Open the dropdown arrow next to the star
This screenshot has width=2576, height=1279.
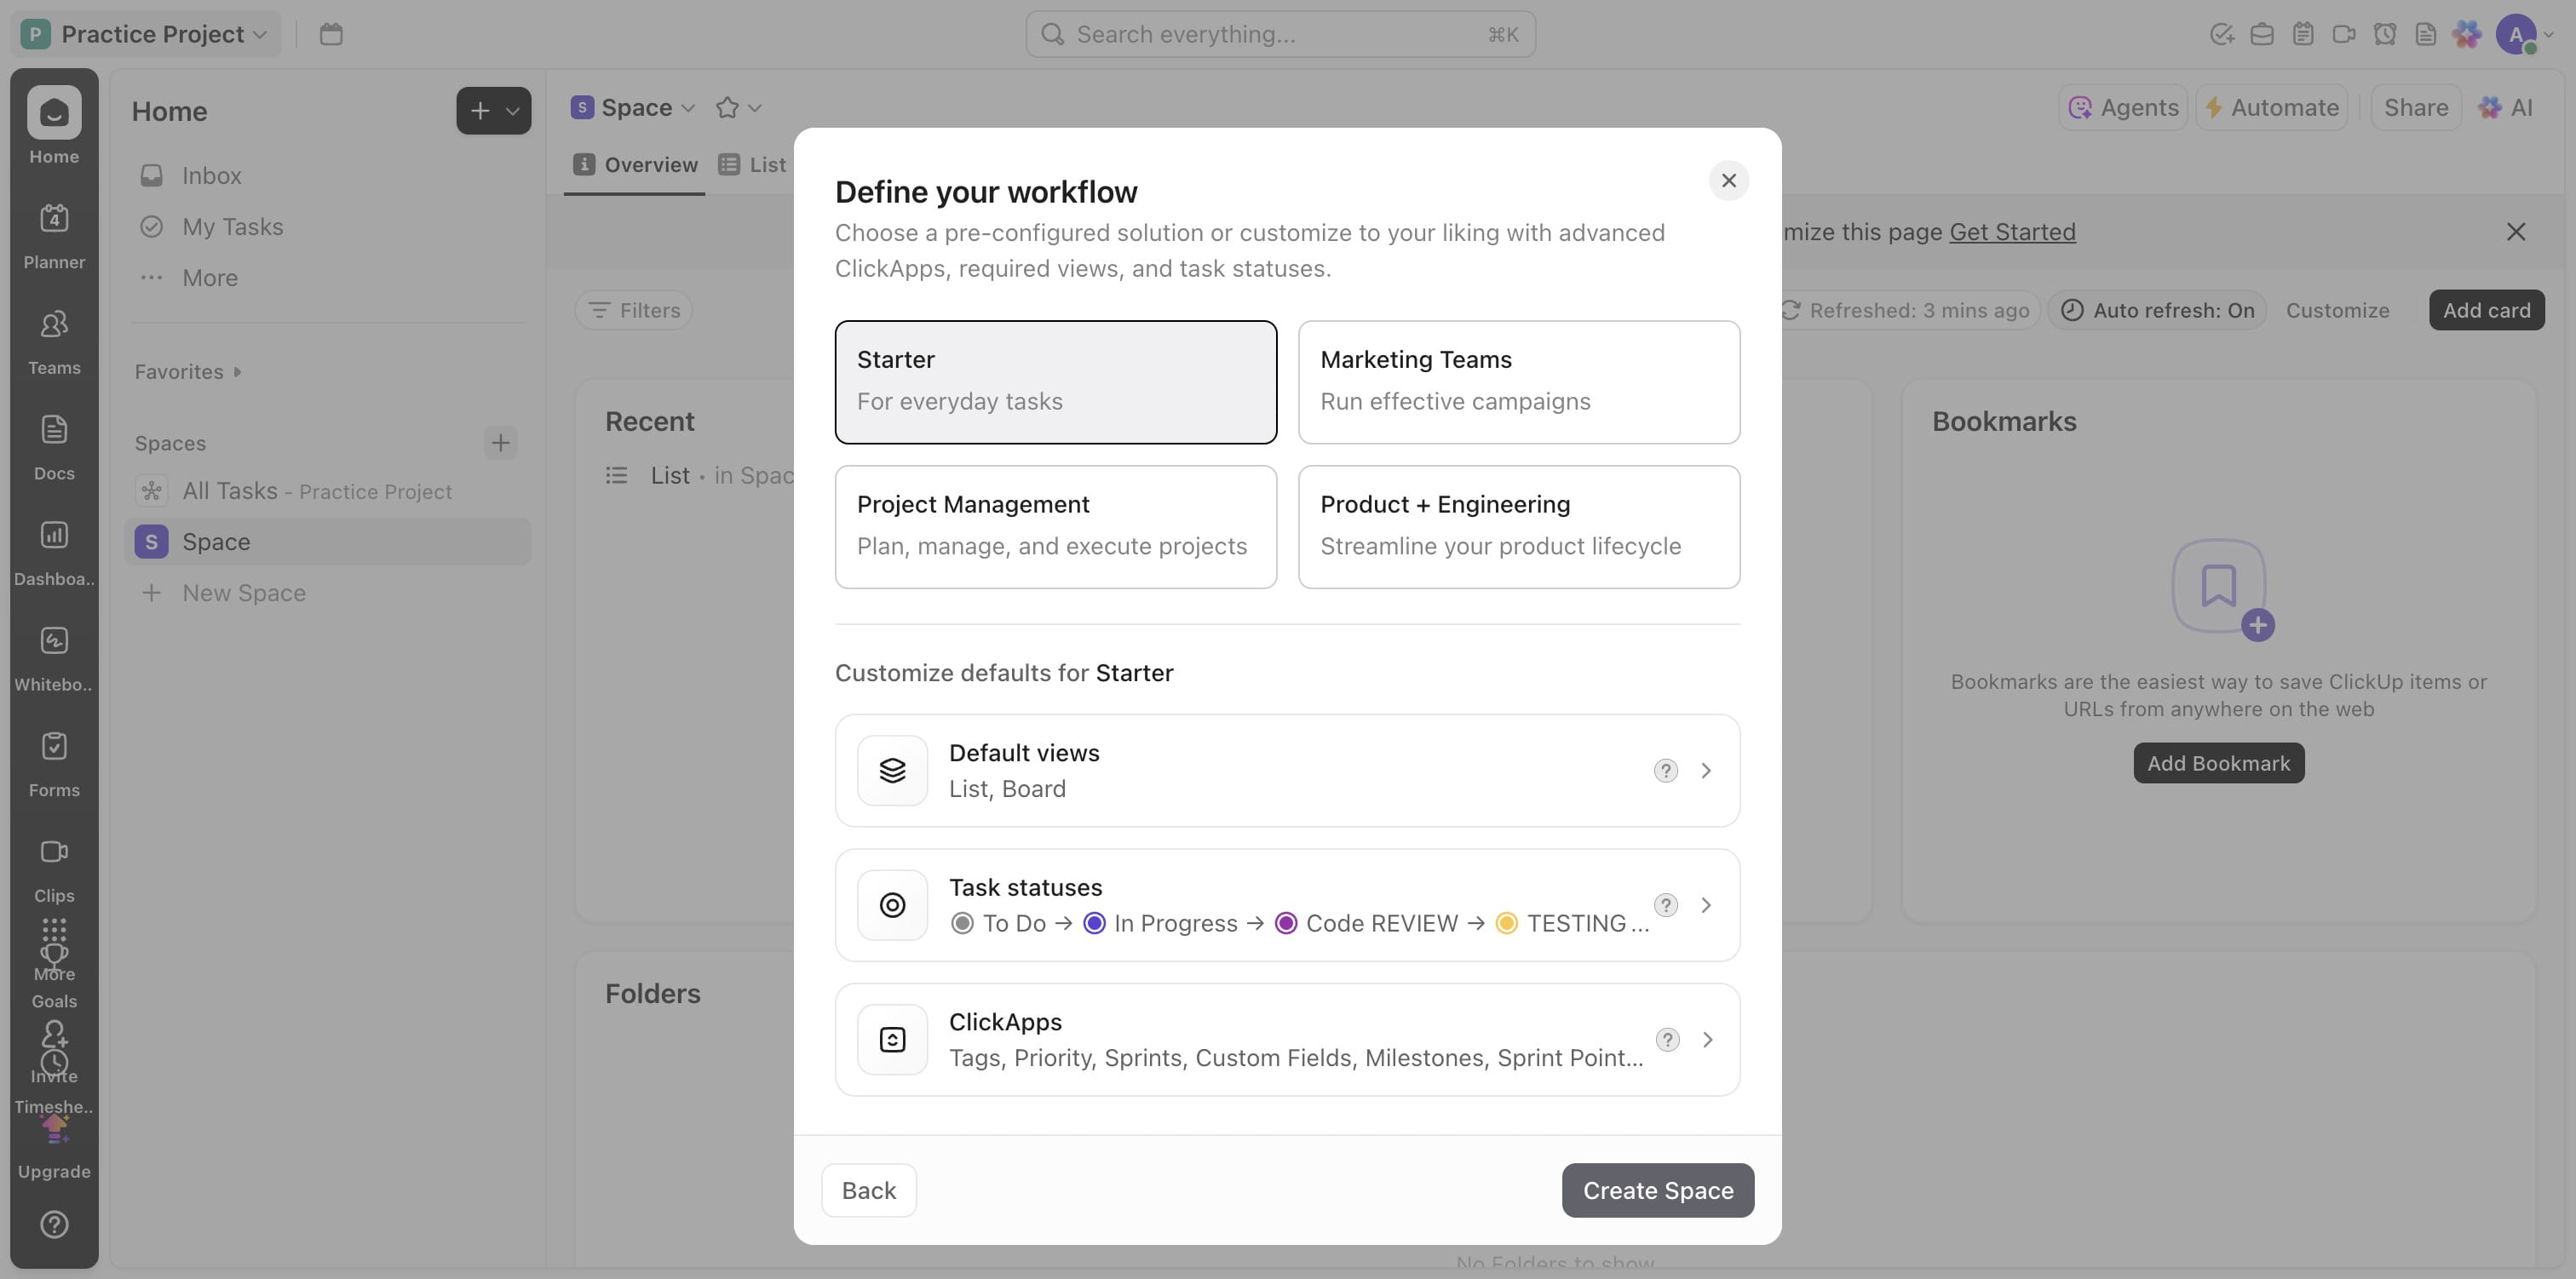[755, 108]
